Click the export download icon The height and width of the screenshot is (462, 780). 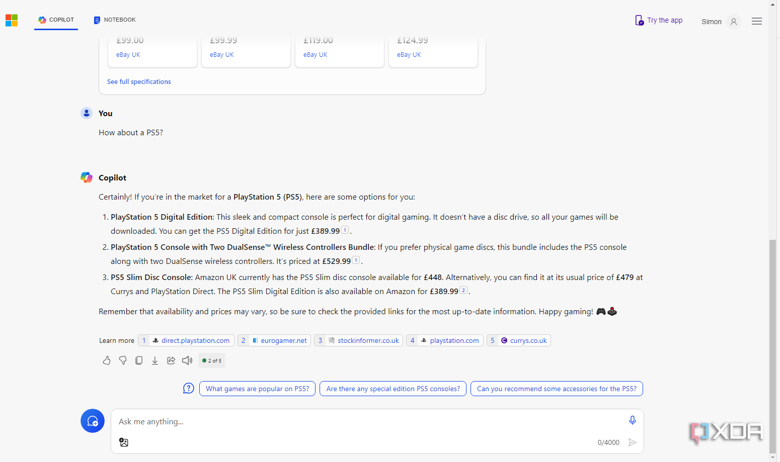(155, 360)
